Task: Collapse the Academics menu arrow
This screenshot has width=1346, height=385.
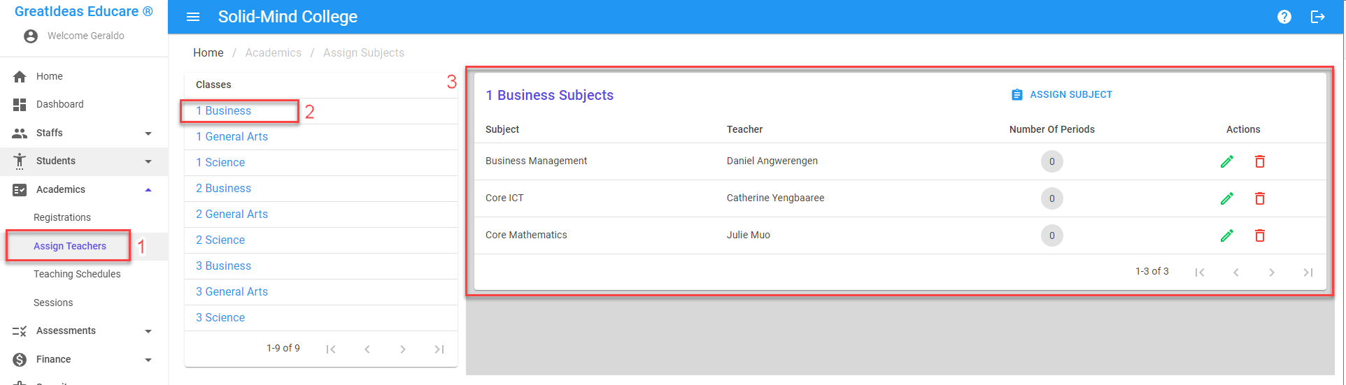Action: (148, 190)
